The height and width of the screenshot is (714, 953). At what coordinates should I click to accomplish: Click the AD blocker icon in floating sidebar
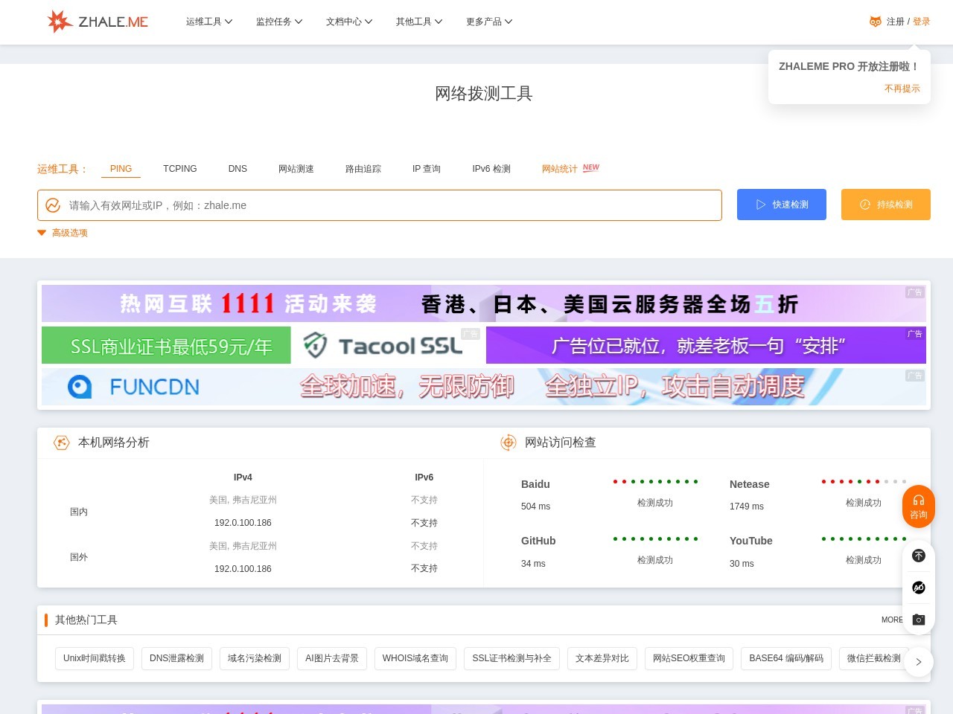[918, 588]
